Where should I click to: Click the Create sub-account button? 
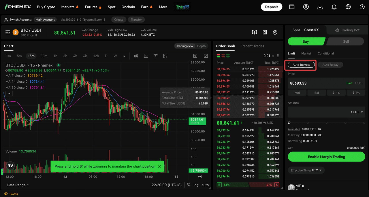pyautogui.click(x=119, y=20)
